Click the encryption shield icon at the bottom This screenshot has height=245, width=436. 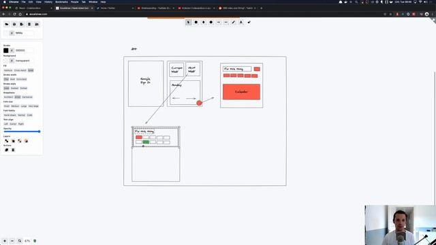pos(35,241)
